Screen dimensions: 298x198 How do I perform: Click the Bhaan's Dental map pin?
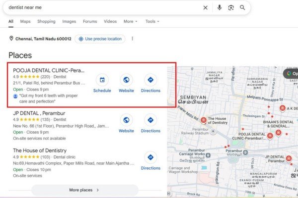[279, 133]
